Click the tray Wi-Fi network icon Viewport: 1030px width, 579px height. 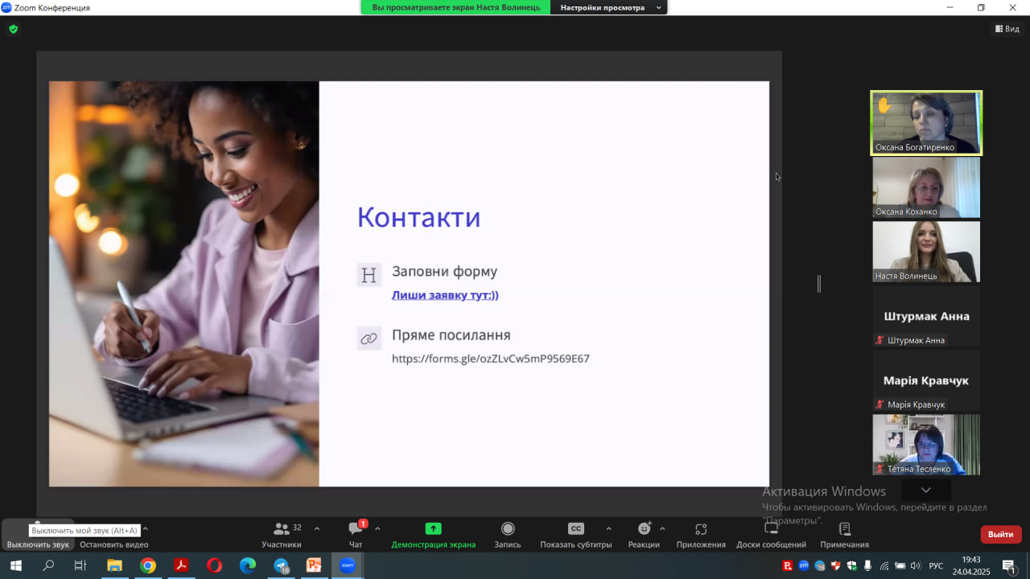(x=884, y=566)
